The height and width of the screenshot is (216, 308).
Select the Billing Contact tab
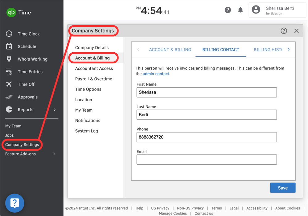click(221, 50)
